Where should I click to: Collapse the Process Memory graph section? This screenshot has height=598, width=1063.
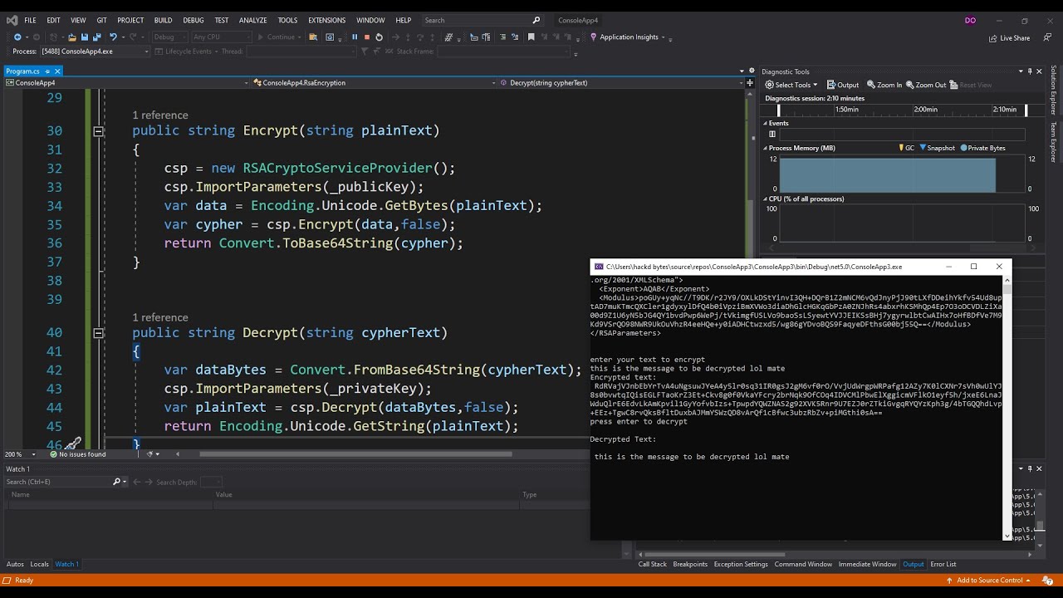(x=766, y=148)
